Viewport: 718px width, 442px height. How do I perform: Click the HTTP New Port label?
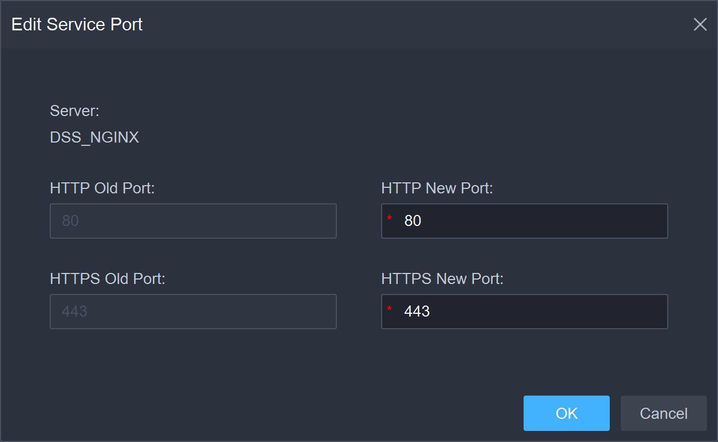[437, 188]
